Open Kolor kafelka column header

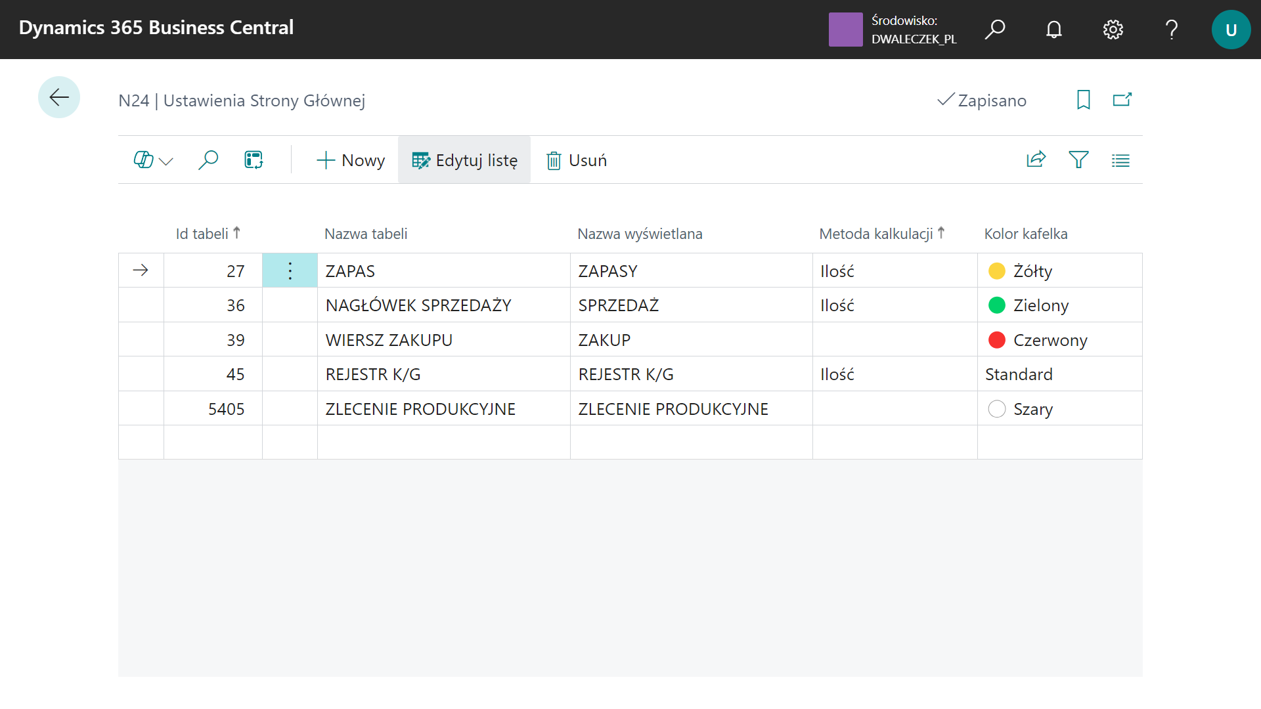[x=1026, y=234]
